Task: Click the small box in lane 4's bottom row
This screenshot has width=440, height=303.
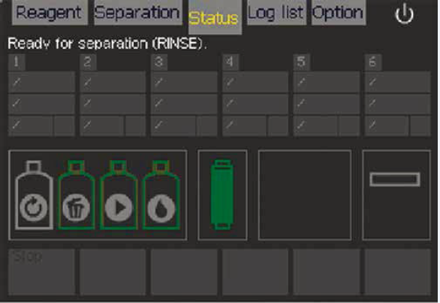Action: click(x=278, y=126)
